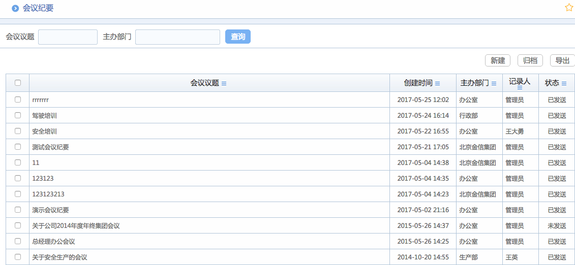Click the 归档 archive button
The width and height of the screenshot is (575, 265).
point(530,60)
